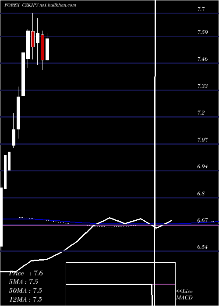
Task: Click the 50MA : 7.5 readout
Action: coord(25,291)
